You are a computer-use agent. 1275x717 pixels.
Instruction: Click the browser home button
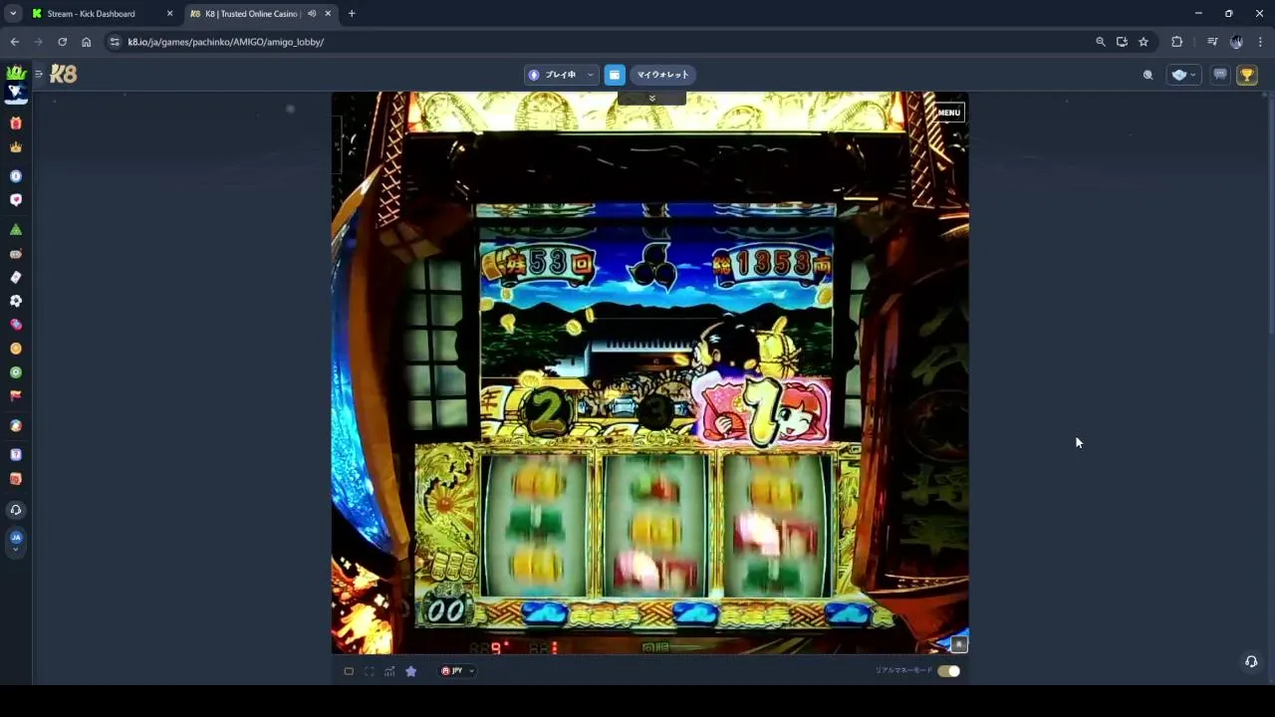point(87,42)
